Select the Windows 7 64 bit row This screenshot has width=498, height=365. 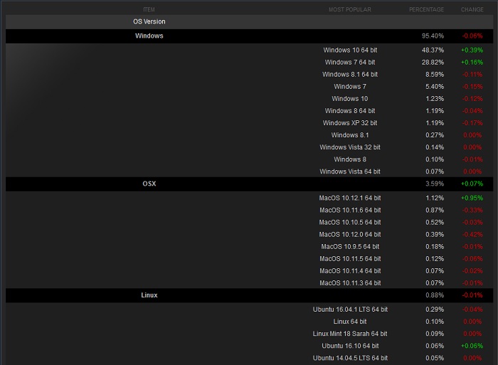click(349, 63)
